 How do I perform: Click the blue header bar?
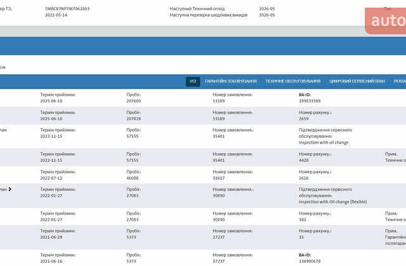(x=203, y=47)
